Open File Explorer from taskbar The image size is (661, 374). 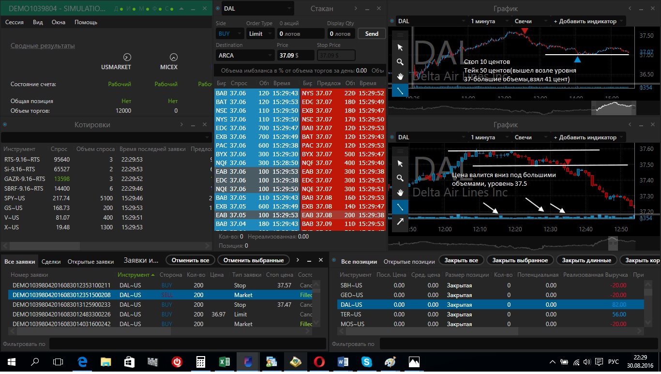tap(106, 362)
